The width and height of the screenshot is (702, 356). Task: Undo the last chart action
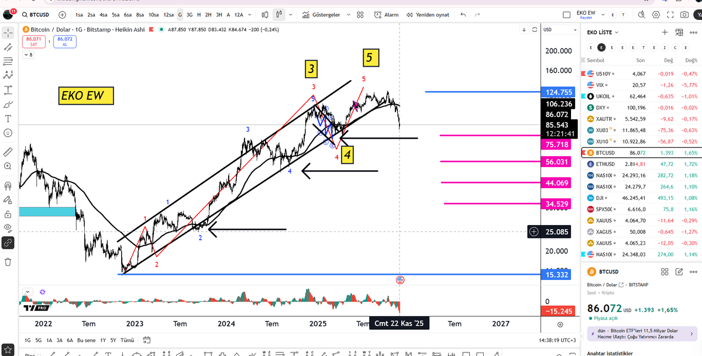[463, 15]
